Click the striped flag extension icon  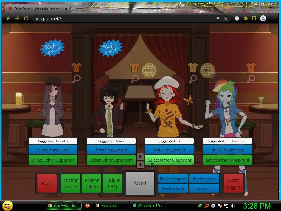[x=237, y=18]
